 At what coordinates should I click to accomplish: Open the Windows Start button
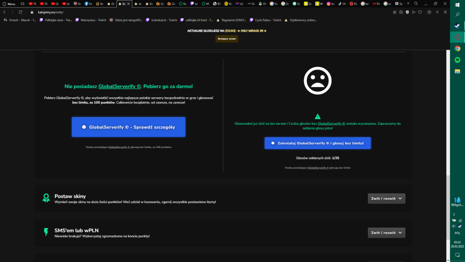click(x=458, y=4)
